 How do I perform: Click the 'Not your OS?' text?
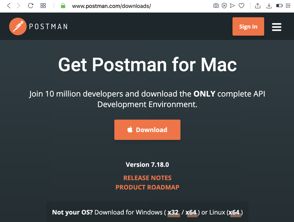coord(72,213)
